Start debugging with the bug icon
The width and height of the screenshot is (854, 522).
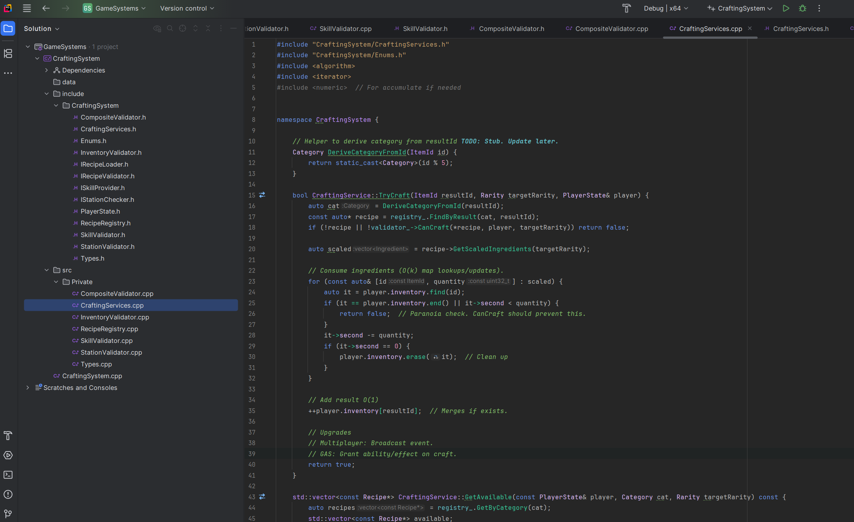pyautogui.click(x=803, y=8)
